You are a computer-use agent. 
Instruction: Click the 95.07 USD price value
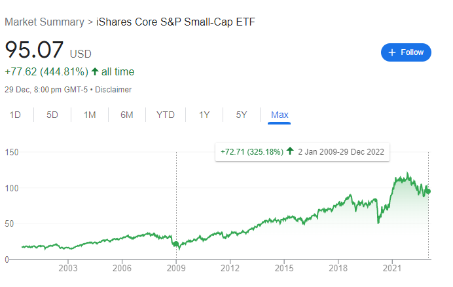pos(34,50)
